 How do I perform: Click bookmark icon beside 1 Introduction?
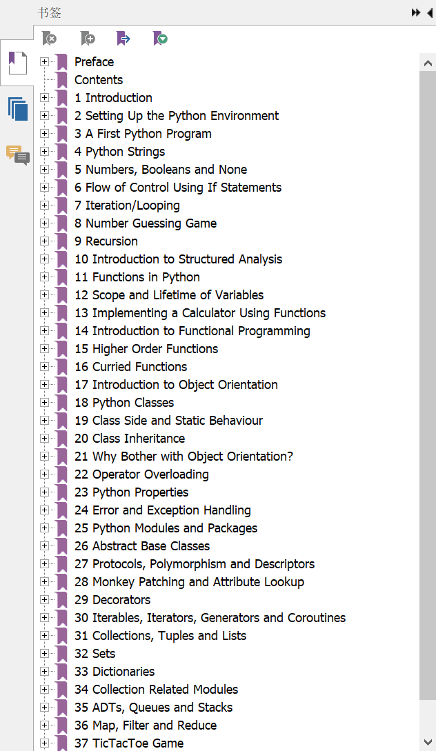[62, 98]
